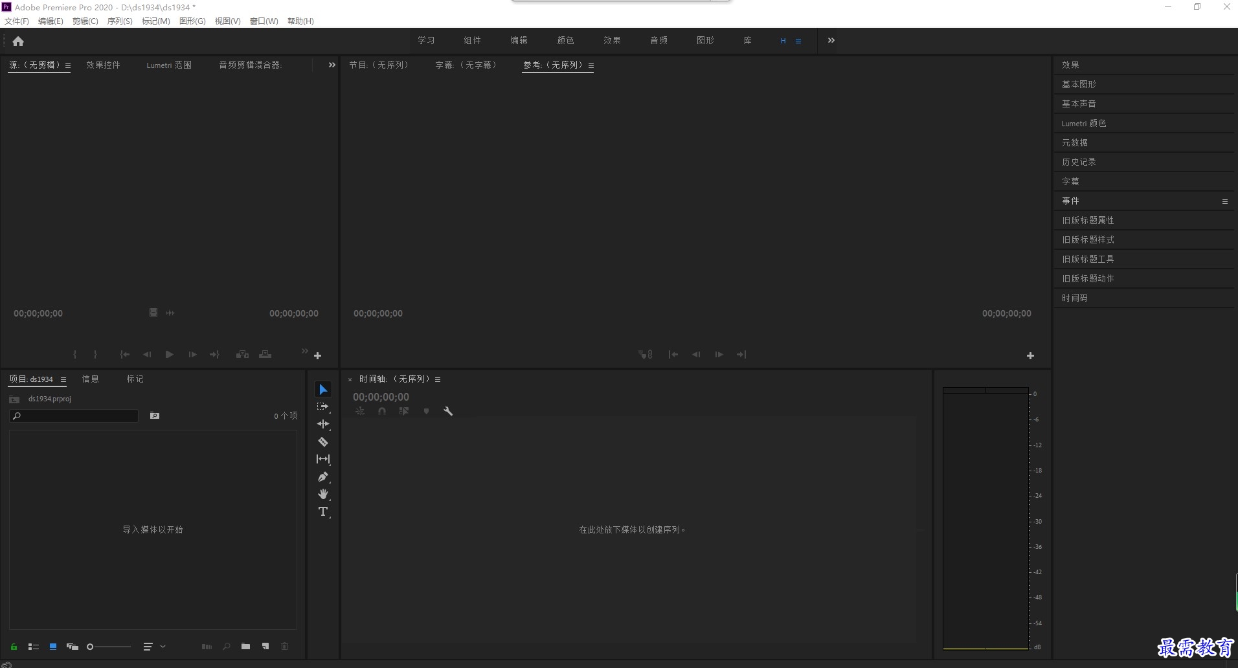This screenshot has height=668, width=1238.
Task: Go to In in Reference monitor
Action: (673, 355)
